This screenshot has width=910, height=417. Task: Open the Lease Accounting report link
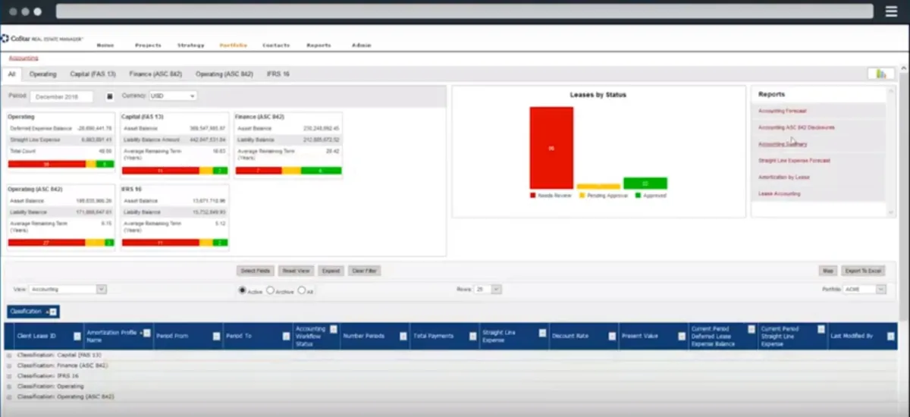tap(779, 194)
